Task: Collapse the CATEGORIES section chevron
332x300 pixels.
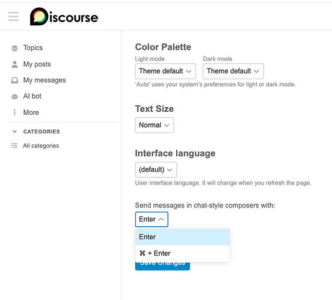Action: pos(14,132)
